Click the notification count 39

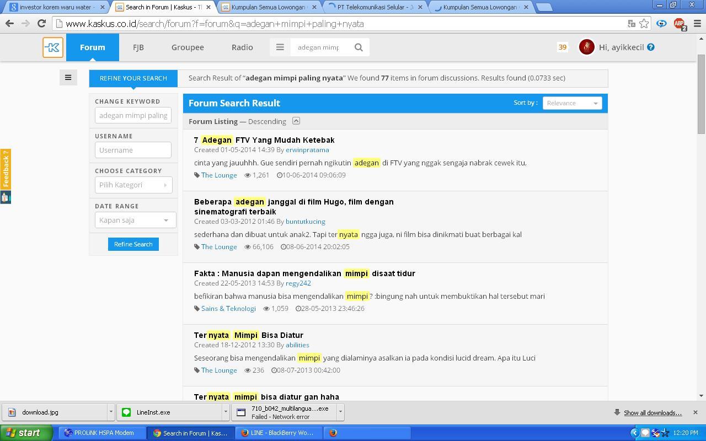click(x=563, y=47)
